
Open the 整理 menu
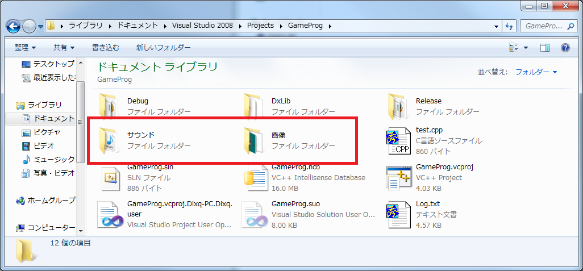pyautogui.click(x=25, y=48)
